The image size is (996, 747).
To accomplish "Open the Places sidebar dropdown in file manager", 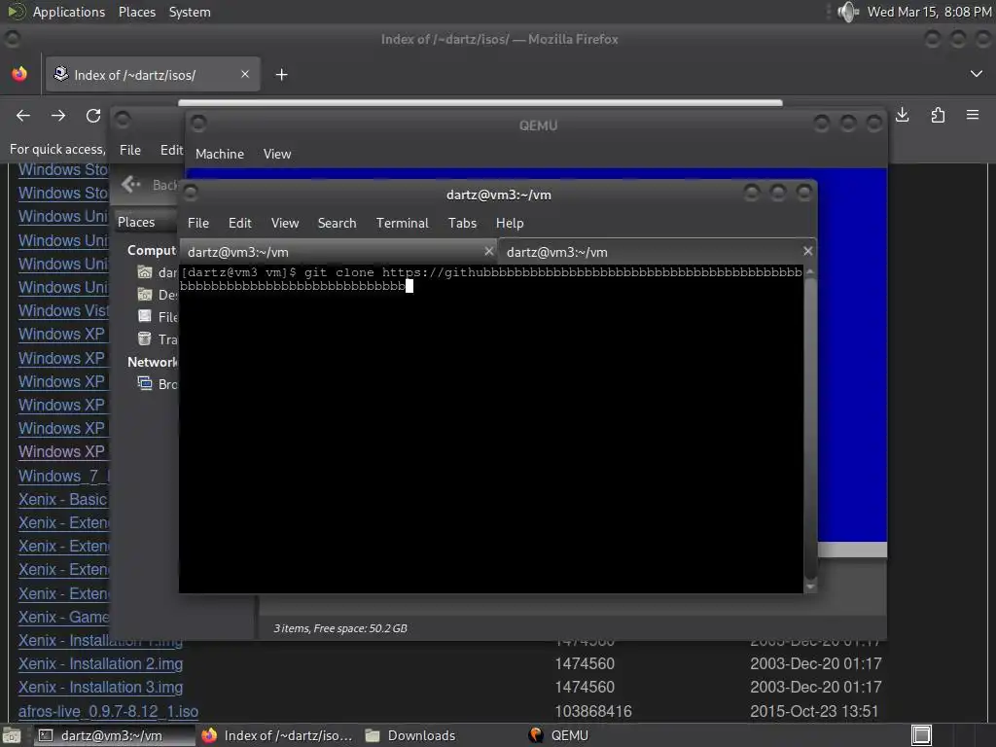I will (145, 223).
